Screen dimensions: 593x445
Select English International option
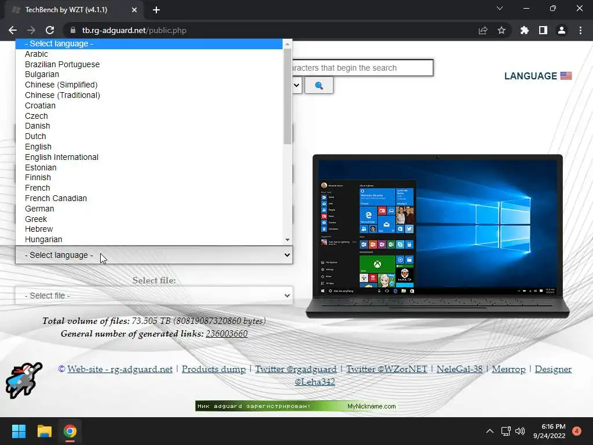(x=149, y=157)
